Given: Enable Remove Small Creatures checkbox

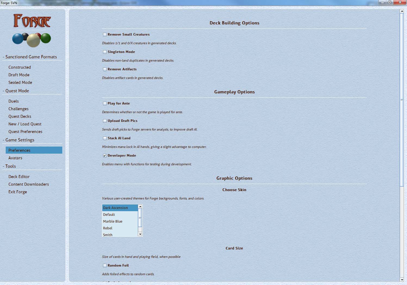Looking at the screenshot, I should coord(105,35).
